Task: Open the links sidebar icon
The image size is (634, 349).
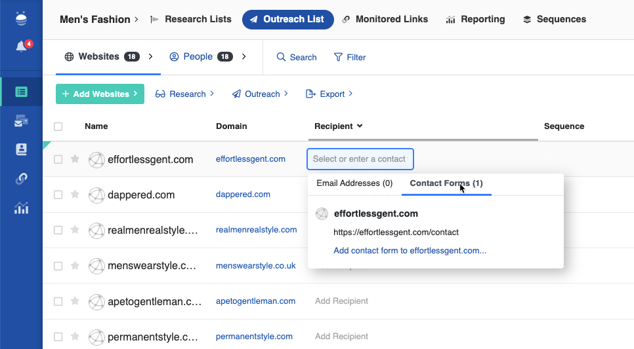Action: click(22, 179)
